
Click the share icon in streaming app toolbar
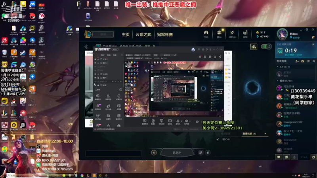pos(220,57)
